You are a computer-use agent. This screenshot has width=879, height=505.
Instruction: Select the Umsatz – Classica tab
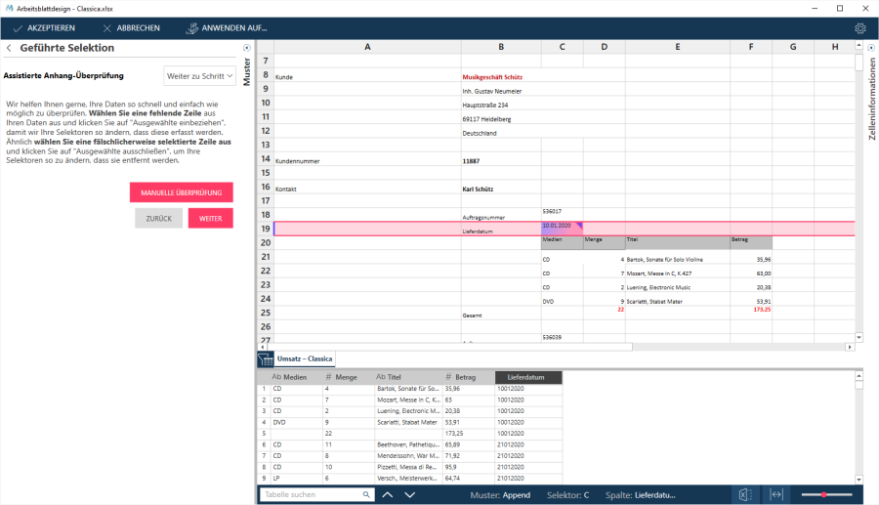[305, 358]
